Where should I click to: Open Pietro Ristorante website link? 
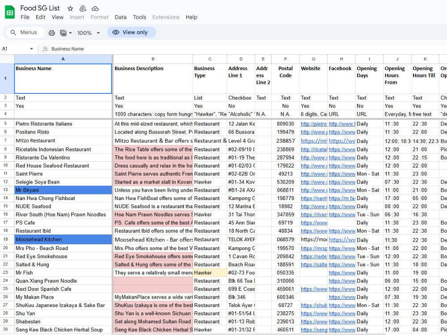coord(314,124)
